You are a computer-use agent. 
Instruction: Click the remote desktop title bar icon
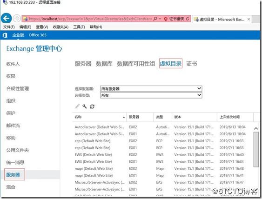[5, 2]
